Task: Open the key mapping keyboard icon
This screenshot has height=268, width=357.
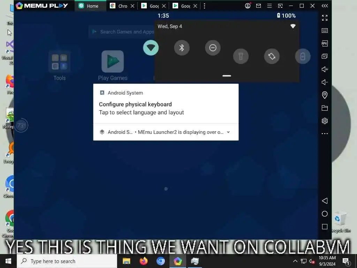Action: pos(325,31)
